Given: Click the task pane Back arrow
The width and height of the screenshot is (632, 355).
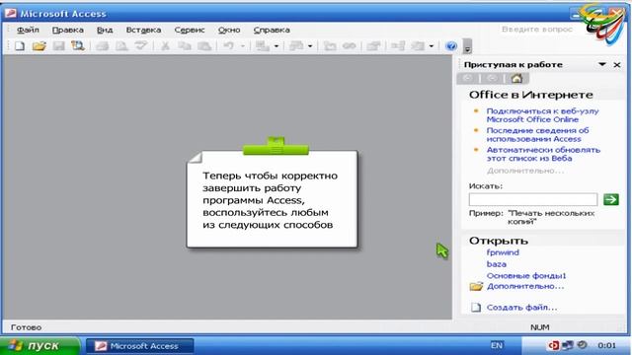Looking at the screenshot, I should click(467, 78).
